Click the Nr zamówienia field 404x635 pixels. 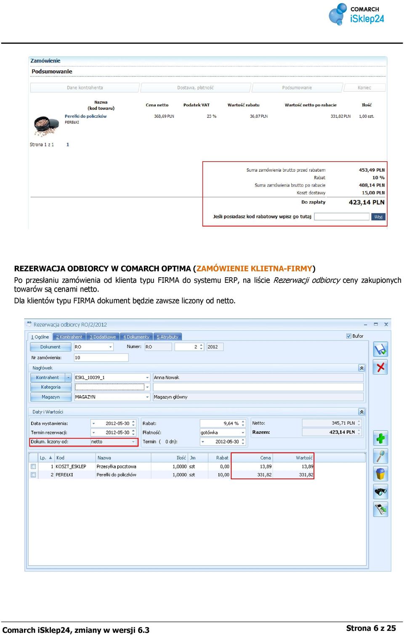(x=101, y=357)
